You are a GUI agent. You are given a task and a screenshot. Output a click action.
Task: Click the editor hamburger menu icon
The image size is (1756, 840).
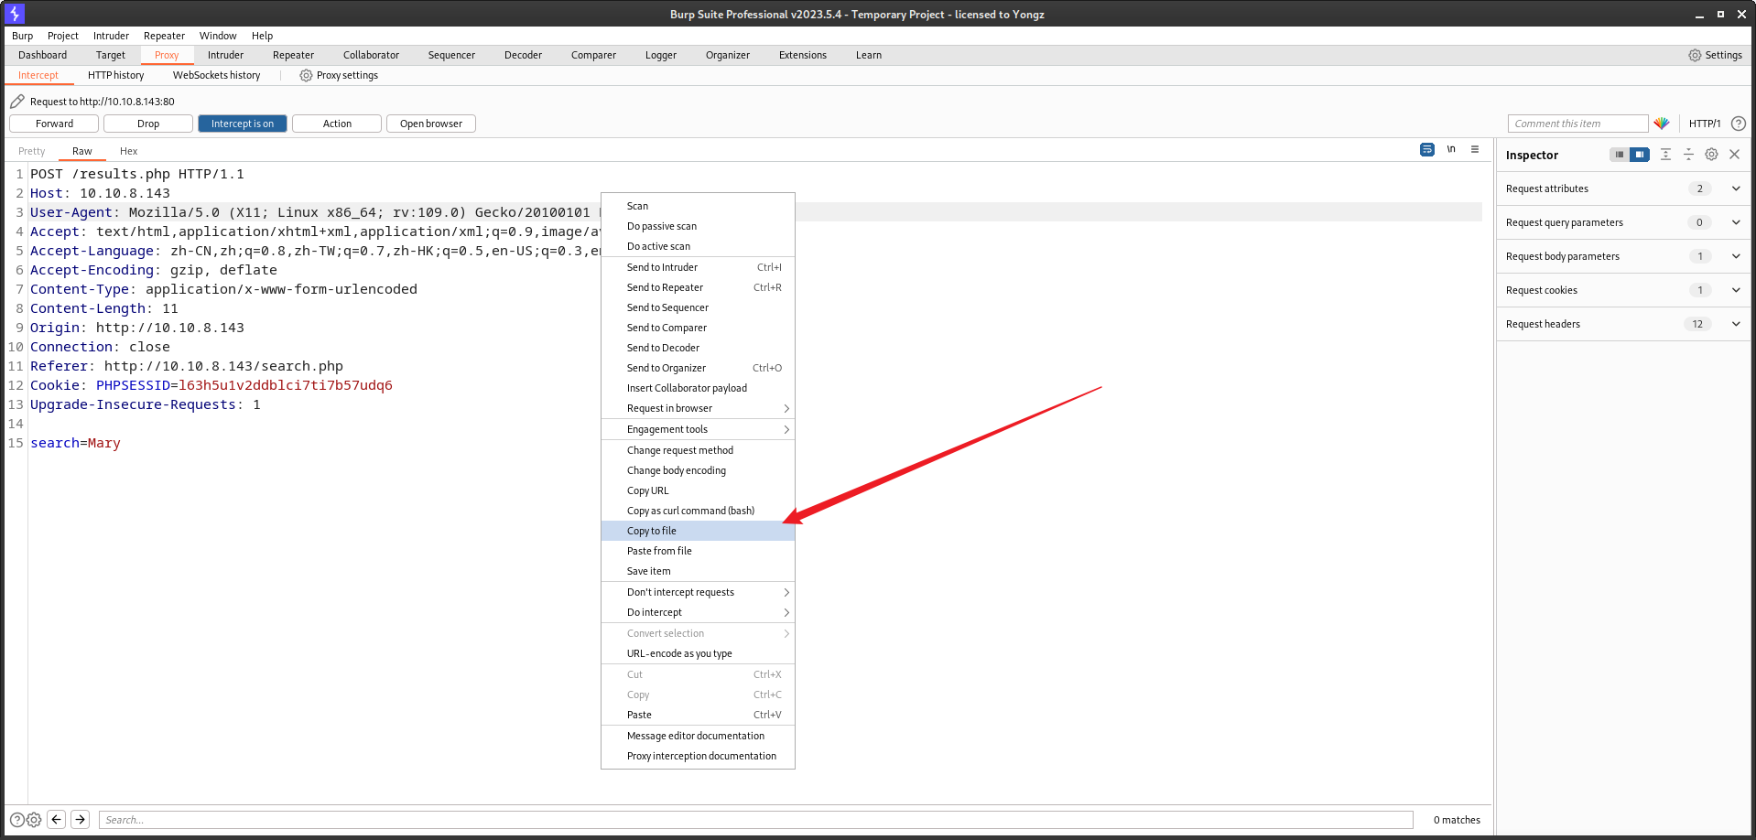click(1475, 149)
